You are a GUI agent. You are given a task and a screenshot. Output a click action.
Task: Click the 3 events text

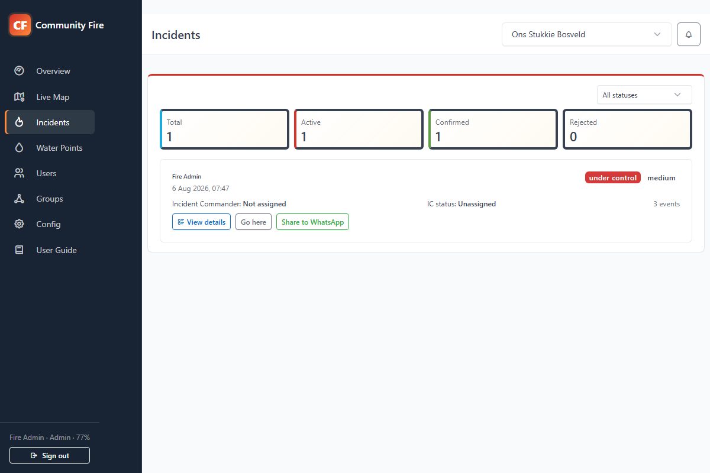(666, 204)
